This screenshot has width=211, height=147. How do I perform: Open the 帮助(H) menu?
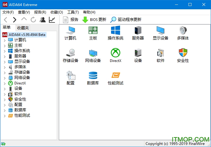coord(89,12)
